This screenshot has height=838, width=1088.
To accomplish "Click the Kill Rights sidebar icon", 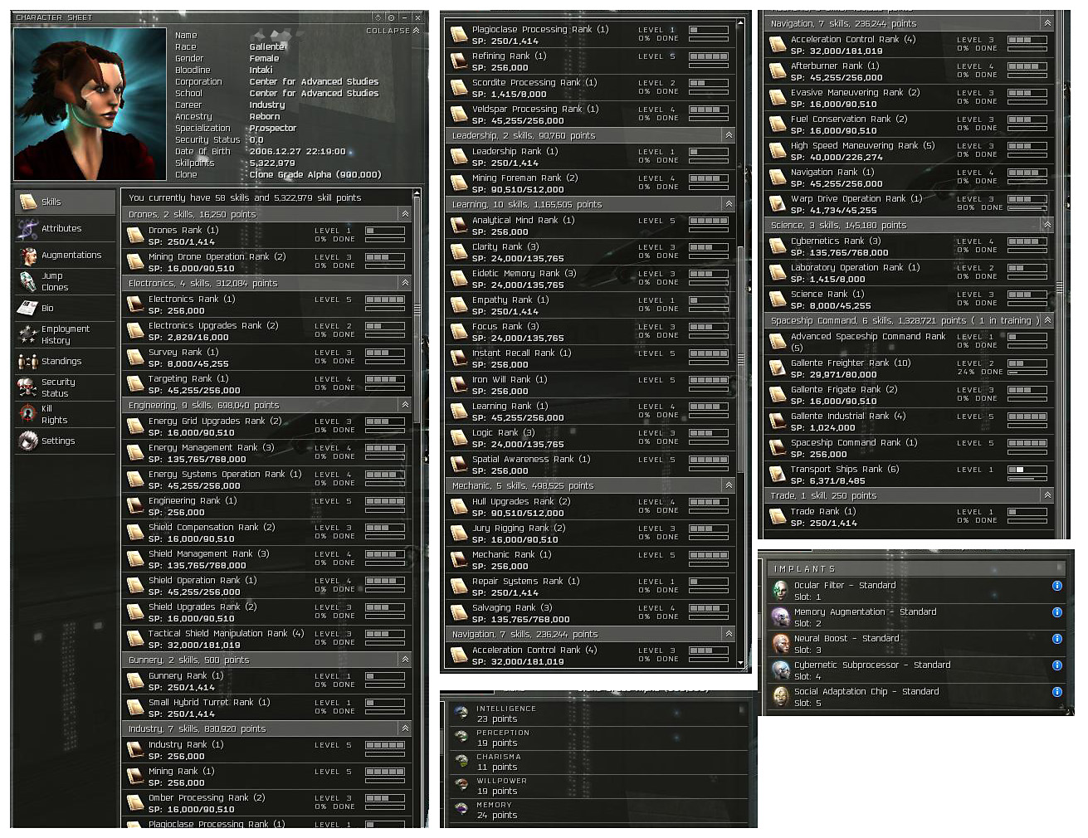I will (x=27, y=414).
